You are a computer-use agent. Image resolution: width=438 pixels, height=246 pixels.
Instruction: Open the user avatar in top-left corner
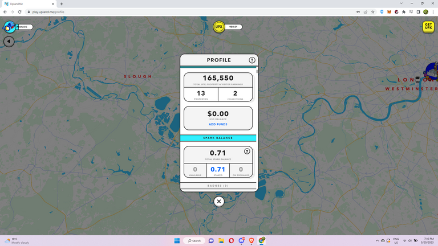click(x=9, y=27)
